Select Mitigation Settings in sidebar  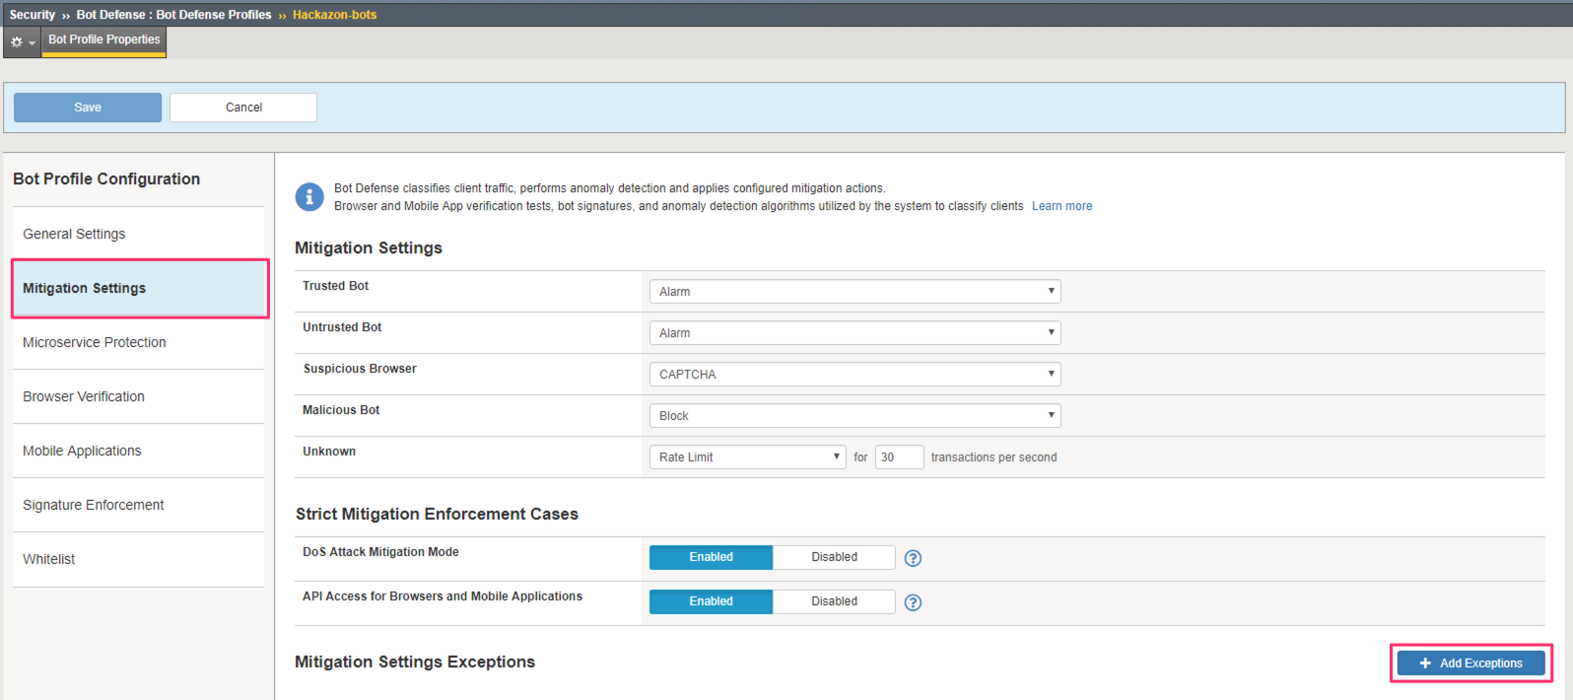tap(139, 288)
